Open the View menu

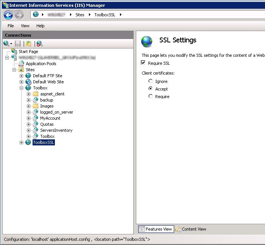click(25, 26)
